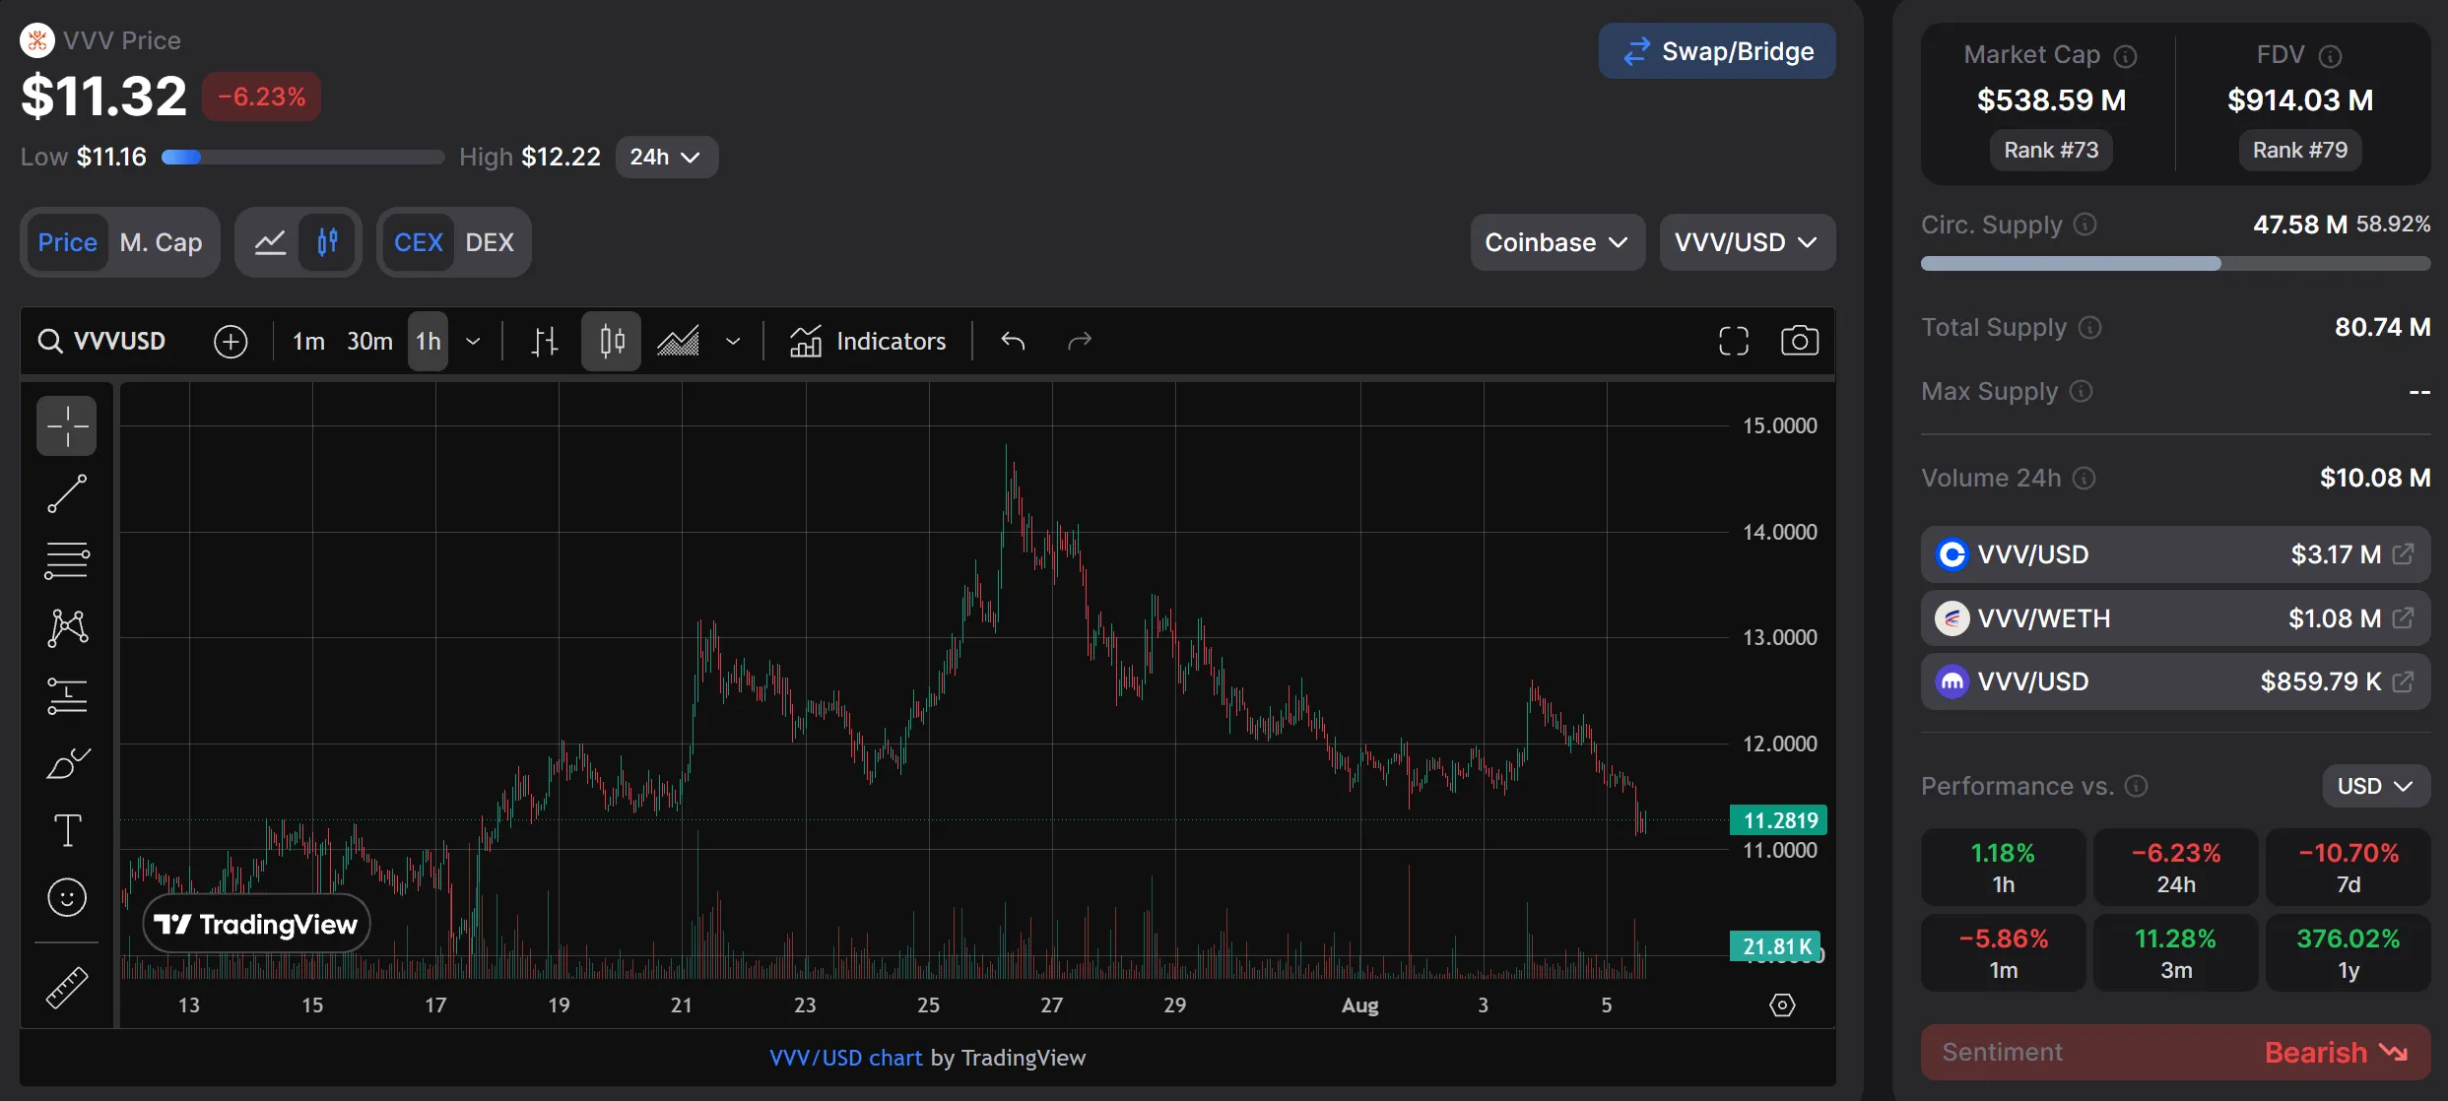Select the crosshair cursor tool
The image size is (2448, 1101).
click(x=67, y=426)
